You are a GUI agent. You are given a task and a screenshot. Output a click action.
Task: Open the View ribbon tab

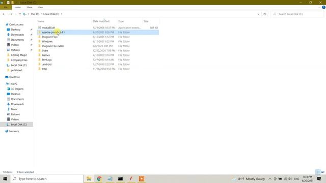40,7
